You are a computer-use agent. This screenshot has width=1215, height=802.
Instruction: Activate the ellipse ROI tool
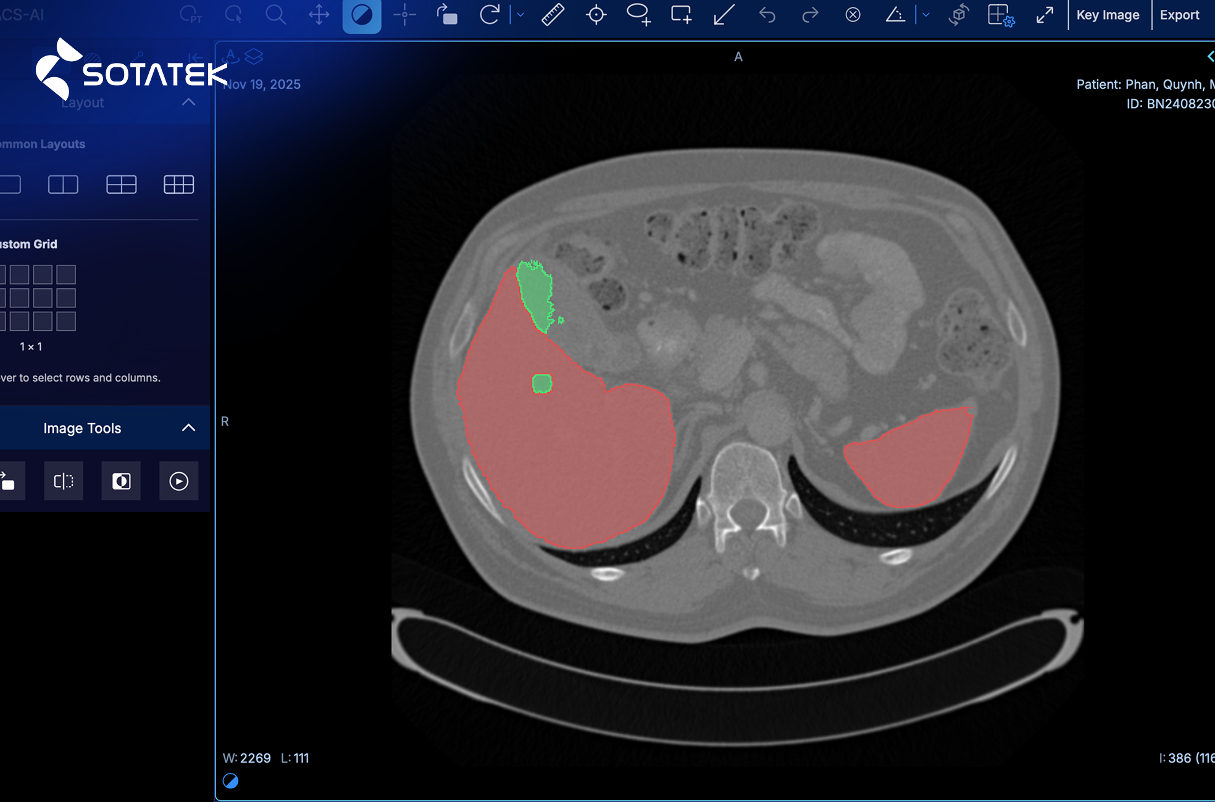[638, 15]
